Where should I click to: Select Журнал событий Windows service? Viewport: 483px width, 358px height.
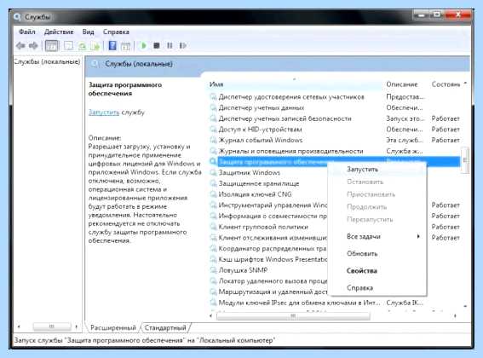coord(261,140)
